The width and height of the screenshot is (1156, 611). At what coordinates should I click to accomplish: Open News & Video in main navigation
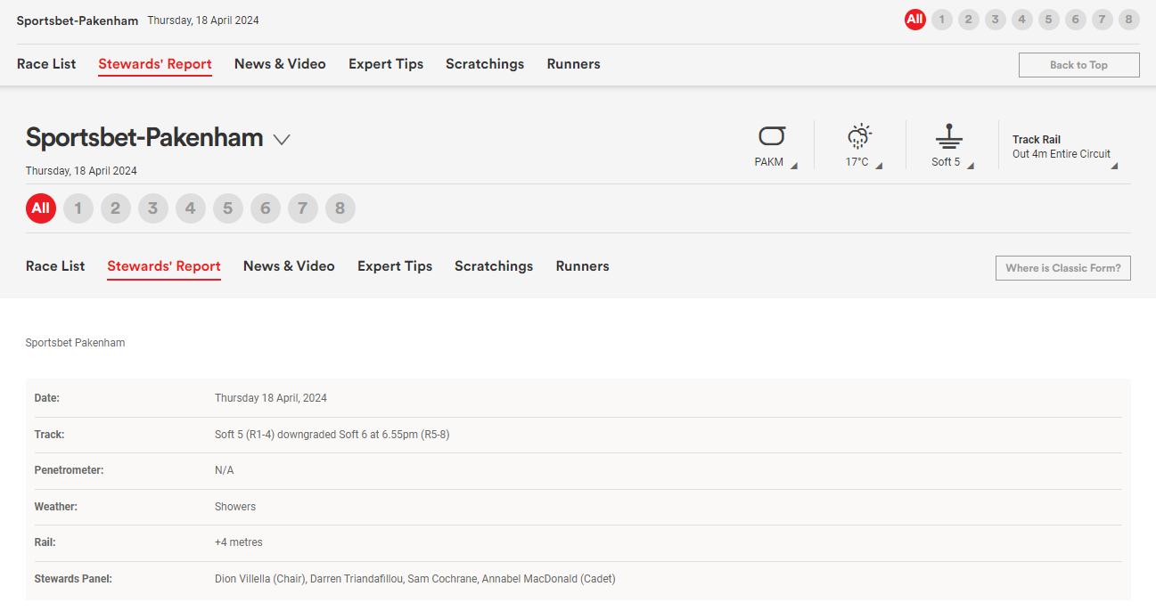289,266
